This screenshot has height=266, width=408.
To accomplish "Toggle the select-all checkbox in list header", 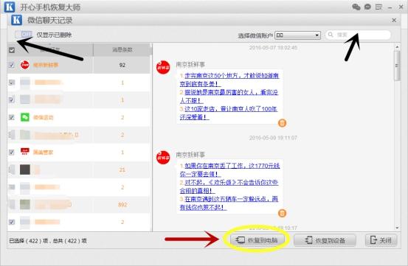I will [x=12, y=50].
